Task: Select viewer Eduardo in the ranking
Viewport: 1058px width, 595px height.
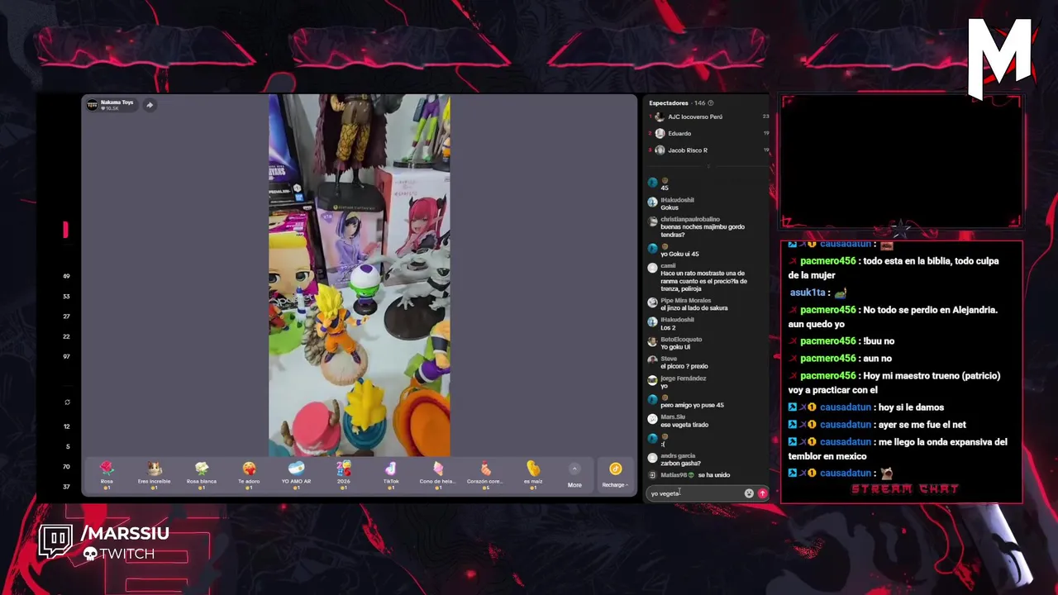Action: click(708, 133)
